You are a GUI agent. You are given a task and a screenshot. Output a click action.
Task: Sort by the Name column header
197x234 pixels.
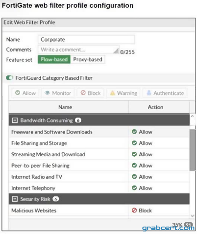pos(65,107)
